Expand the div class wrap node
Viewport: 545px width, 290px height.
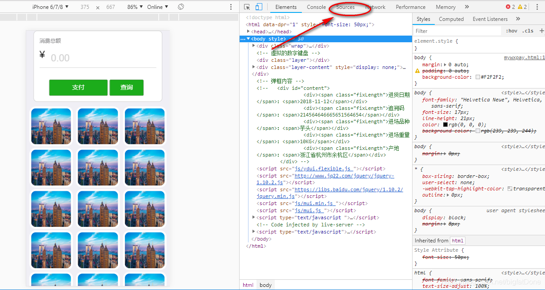(x=254, y=46)
